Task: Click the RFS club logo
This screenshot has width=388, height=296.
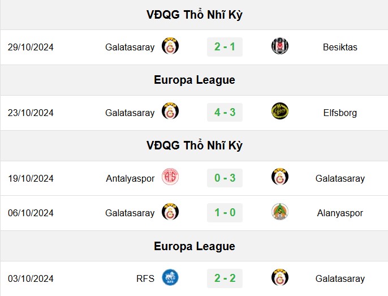Action: click(170, 277)
